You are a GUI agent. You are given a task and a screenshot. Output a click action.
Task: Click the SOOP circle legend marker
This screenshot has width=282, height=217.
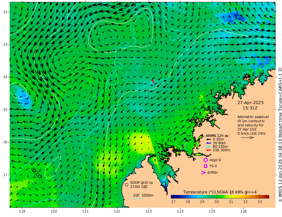(127, 184)
